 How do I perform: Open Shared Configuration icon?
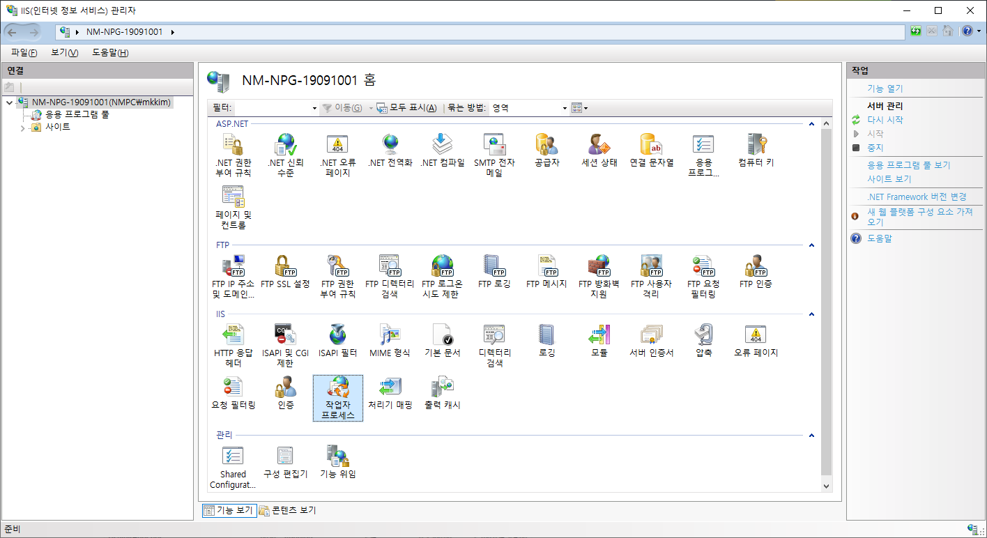233,468
